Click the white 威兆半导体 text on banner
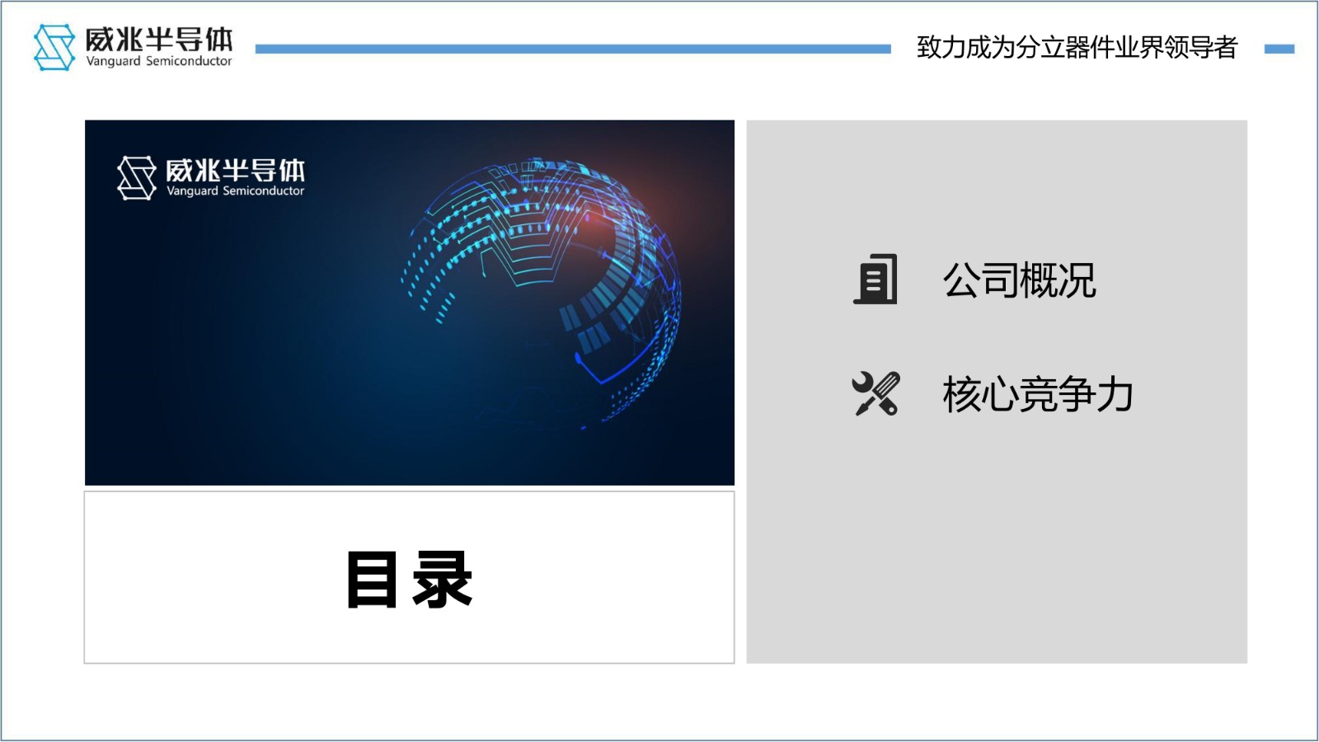 click(x=235, y=171)
